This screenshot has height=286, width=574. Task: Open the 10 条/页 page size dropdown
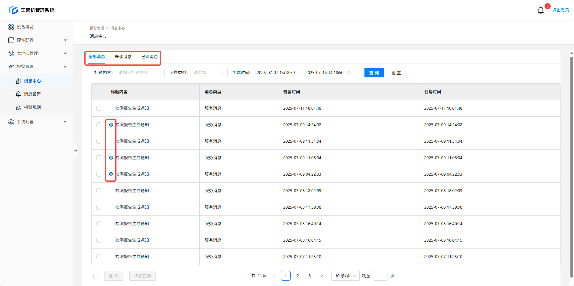[345, 276]
